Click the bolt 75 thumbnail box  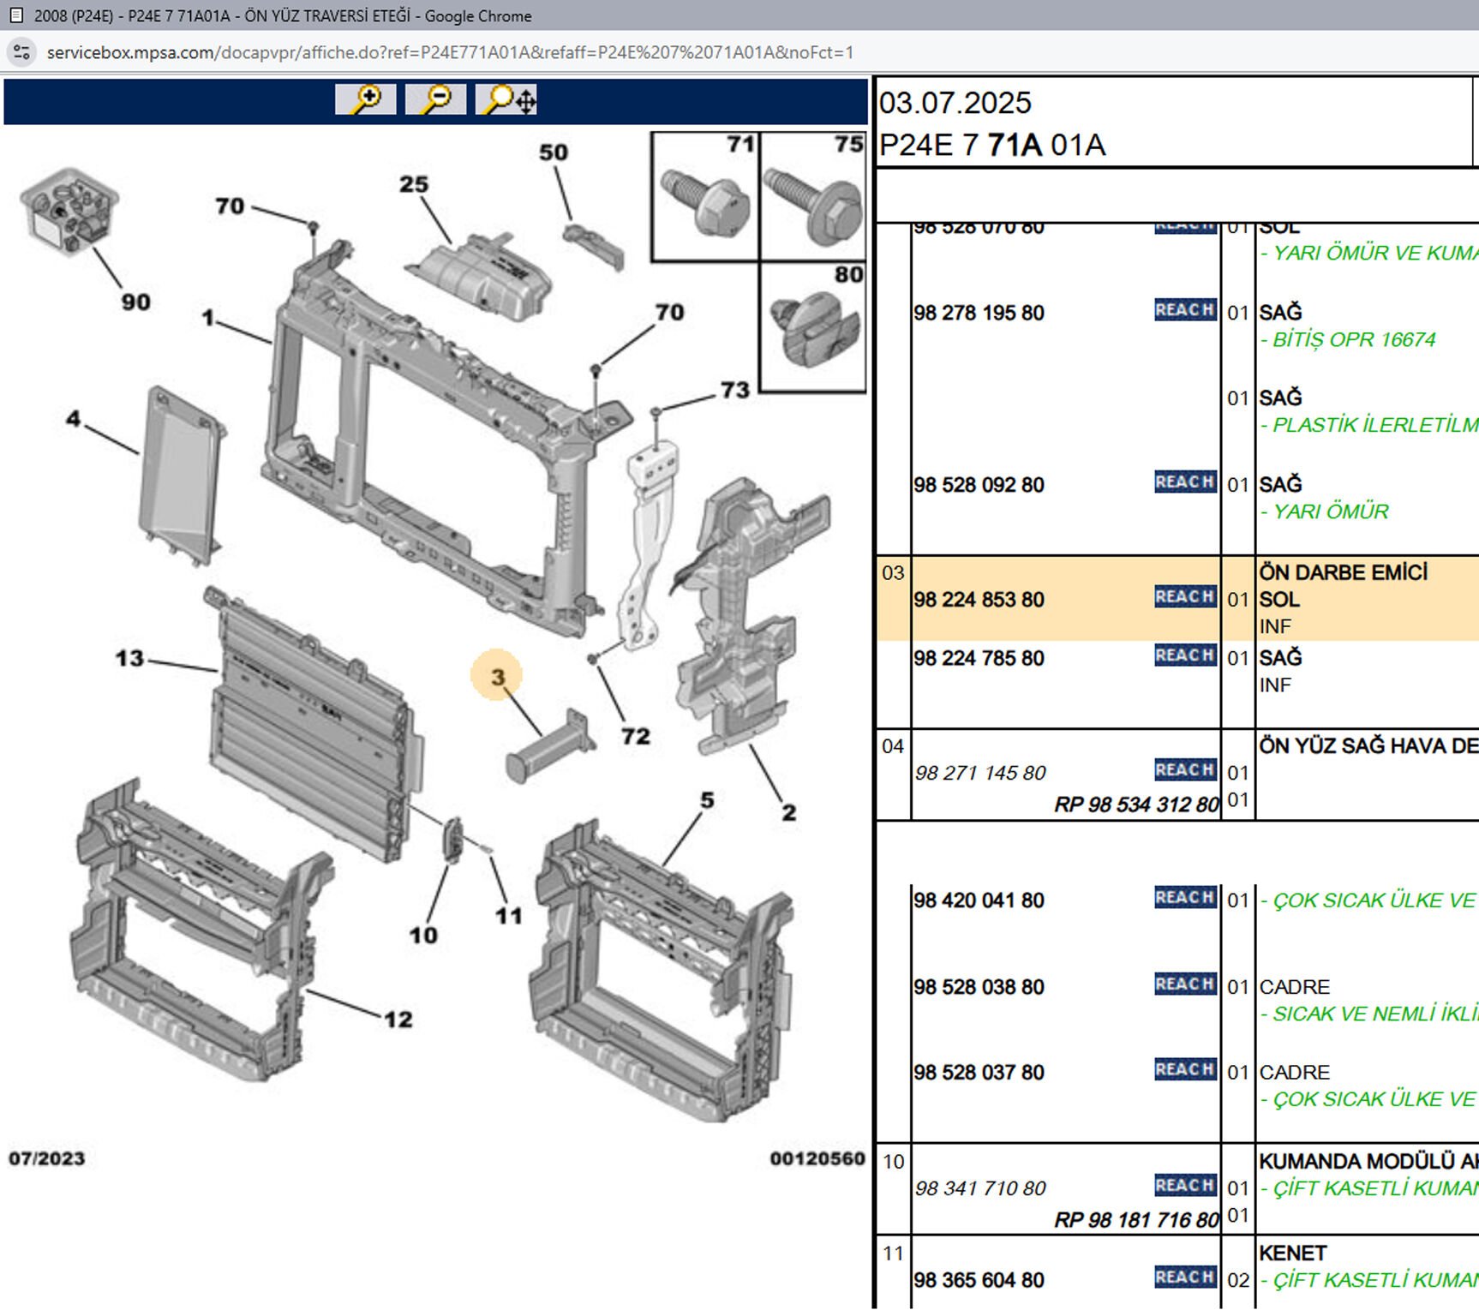point(813,197)
